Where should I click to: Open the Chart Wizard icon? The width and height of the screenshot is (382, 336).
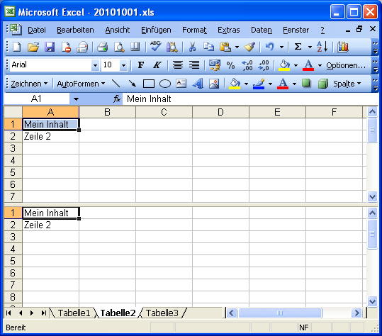[x=343, y=47]
